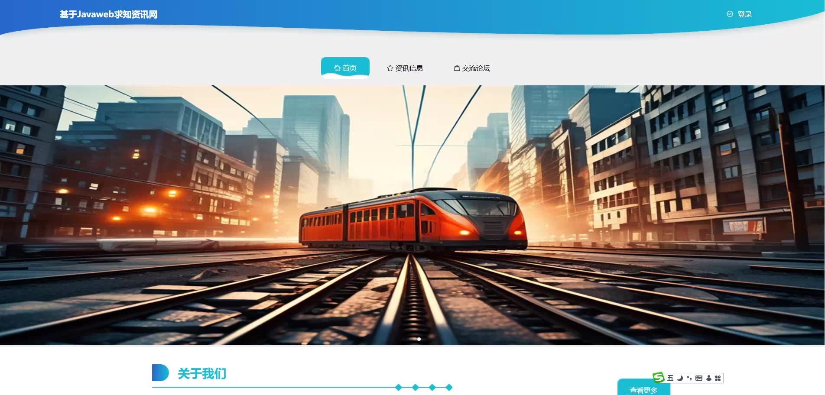Click the Sogou green S logo
825x395 pixels.
pos(659,377)
